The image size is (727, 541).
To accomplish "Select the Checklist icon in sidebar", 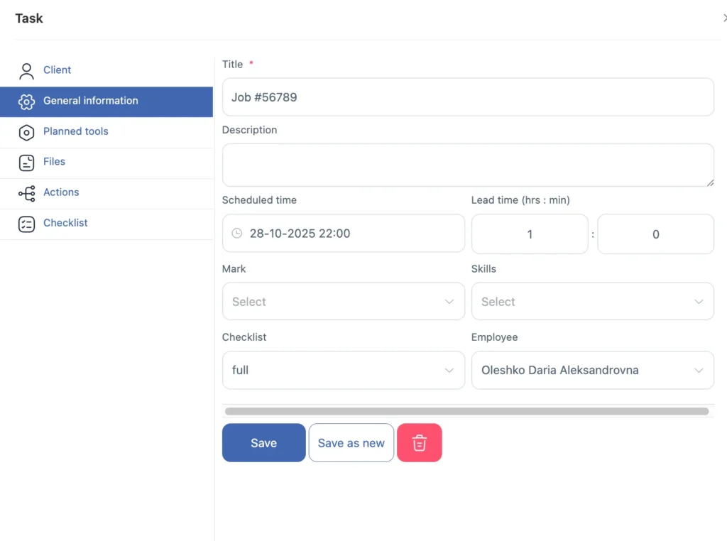I will tap(26, 223).
